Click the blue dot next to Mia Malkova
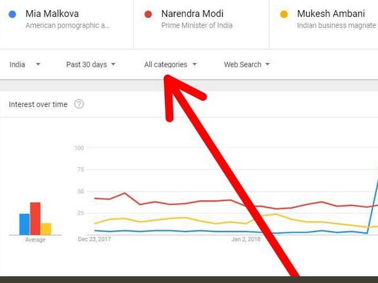 [x=13, y=14]
